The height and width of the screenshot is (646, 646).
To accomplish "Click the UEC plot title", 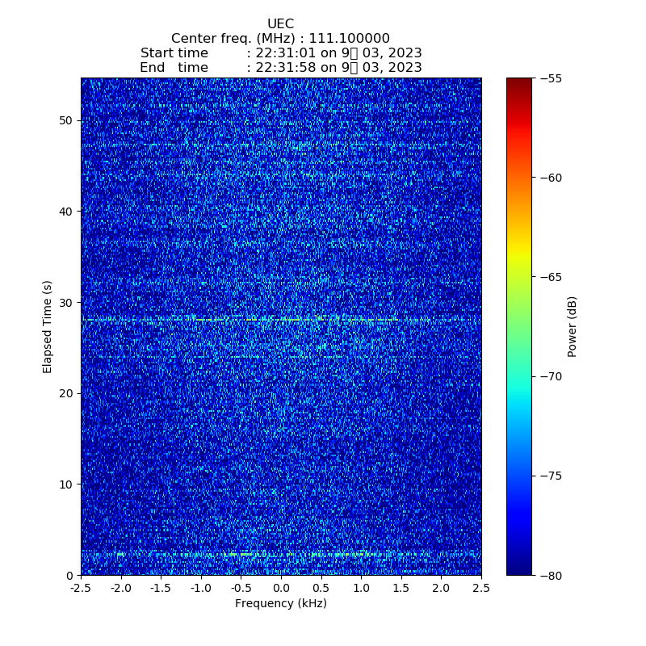I will click(x=280, y=24).
